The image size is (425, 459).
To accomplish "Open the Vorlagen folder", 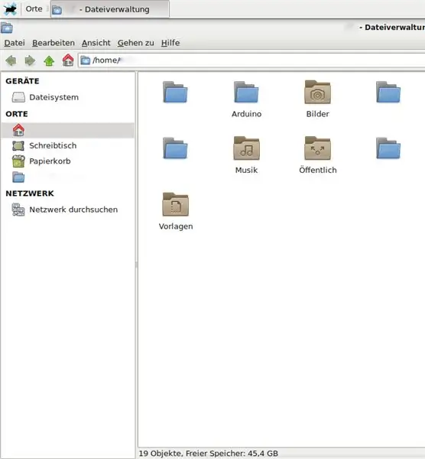I will (176, 211).
